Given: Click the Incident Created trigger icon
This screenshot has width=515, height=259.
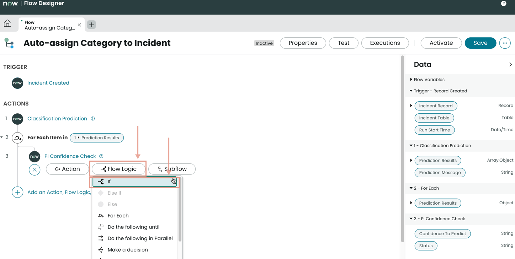Looking at the screenshot, I should pos(17,83).
